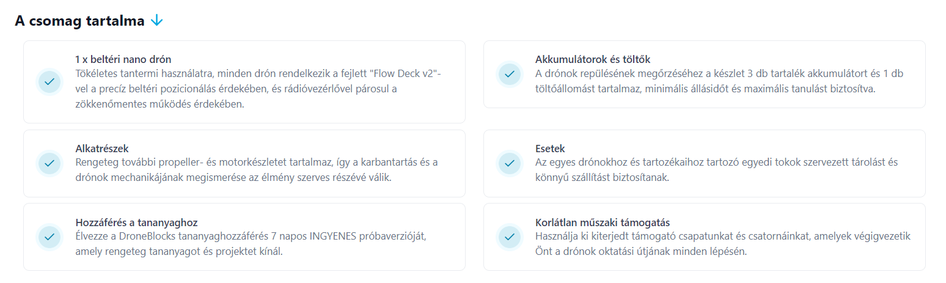Click the checkmark icon beside "Esetek"
Image resolution: width=946 pixels, height=283 pixels.
[510, 163]
